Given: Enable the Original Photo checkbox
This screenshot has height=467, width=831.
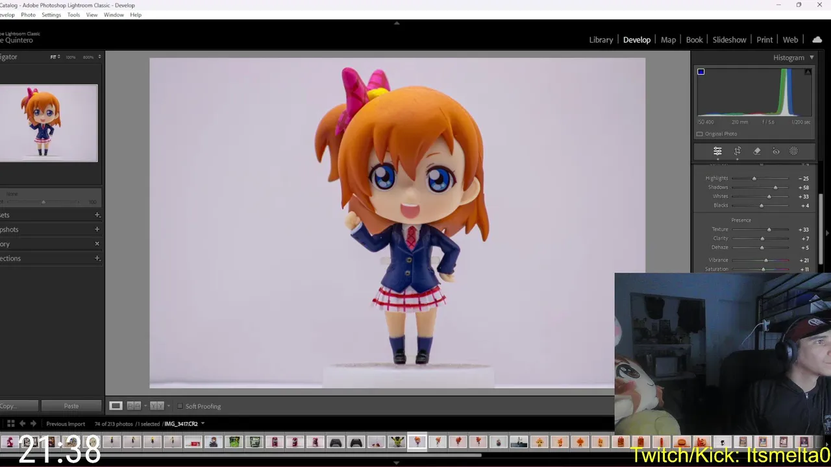Looking at the screenshot, I should click(699, 134).
